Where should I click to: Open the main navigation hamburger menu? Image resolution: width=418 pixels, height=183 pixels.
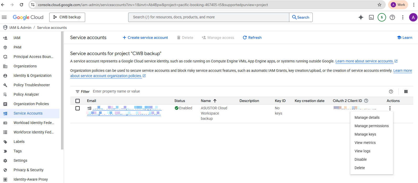[4, 17]
